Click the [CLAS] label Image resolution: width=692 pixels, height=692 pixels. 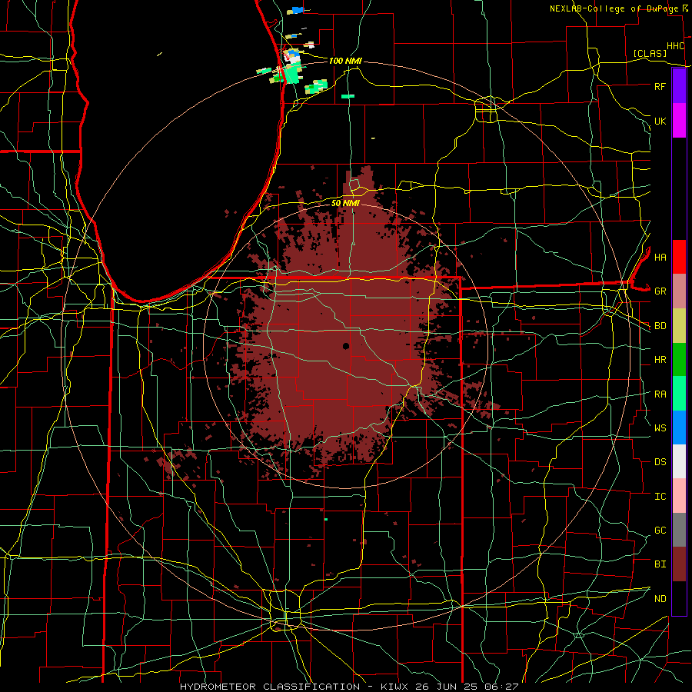tap(650, 53)
